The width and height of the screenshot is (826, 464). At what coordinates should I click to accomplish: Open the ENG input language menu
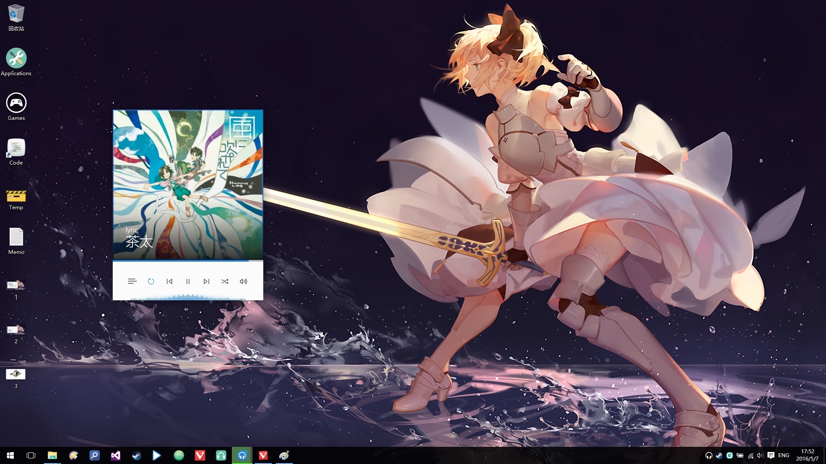[x=784, y=455]
